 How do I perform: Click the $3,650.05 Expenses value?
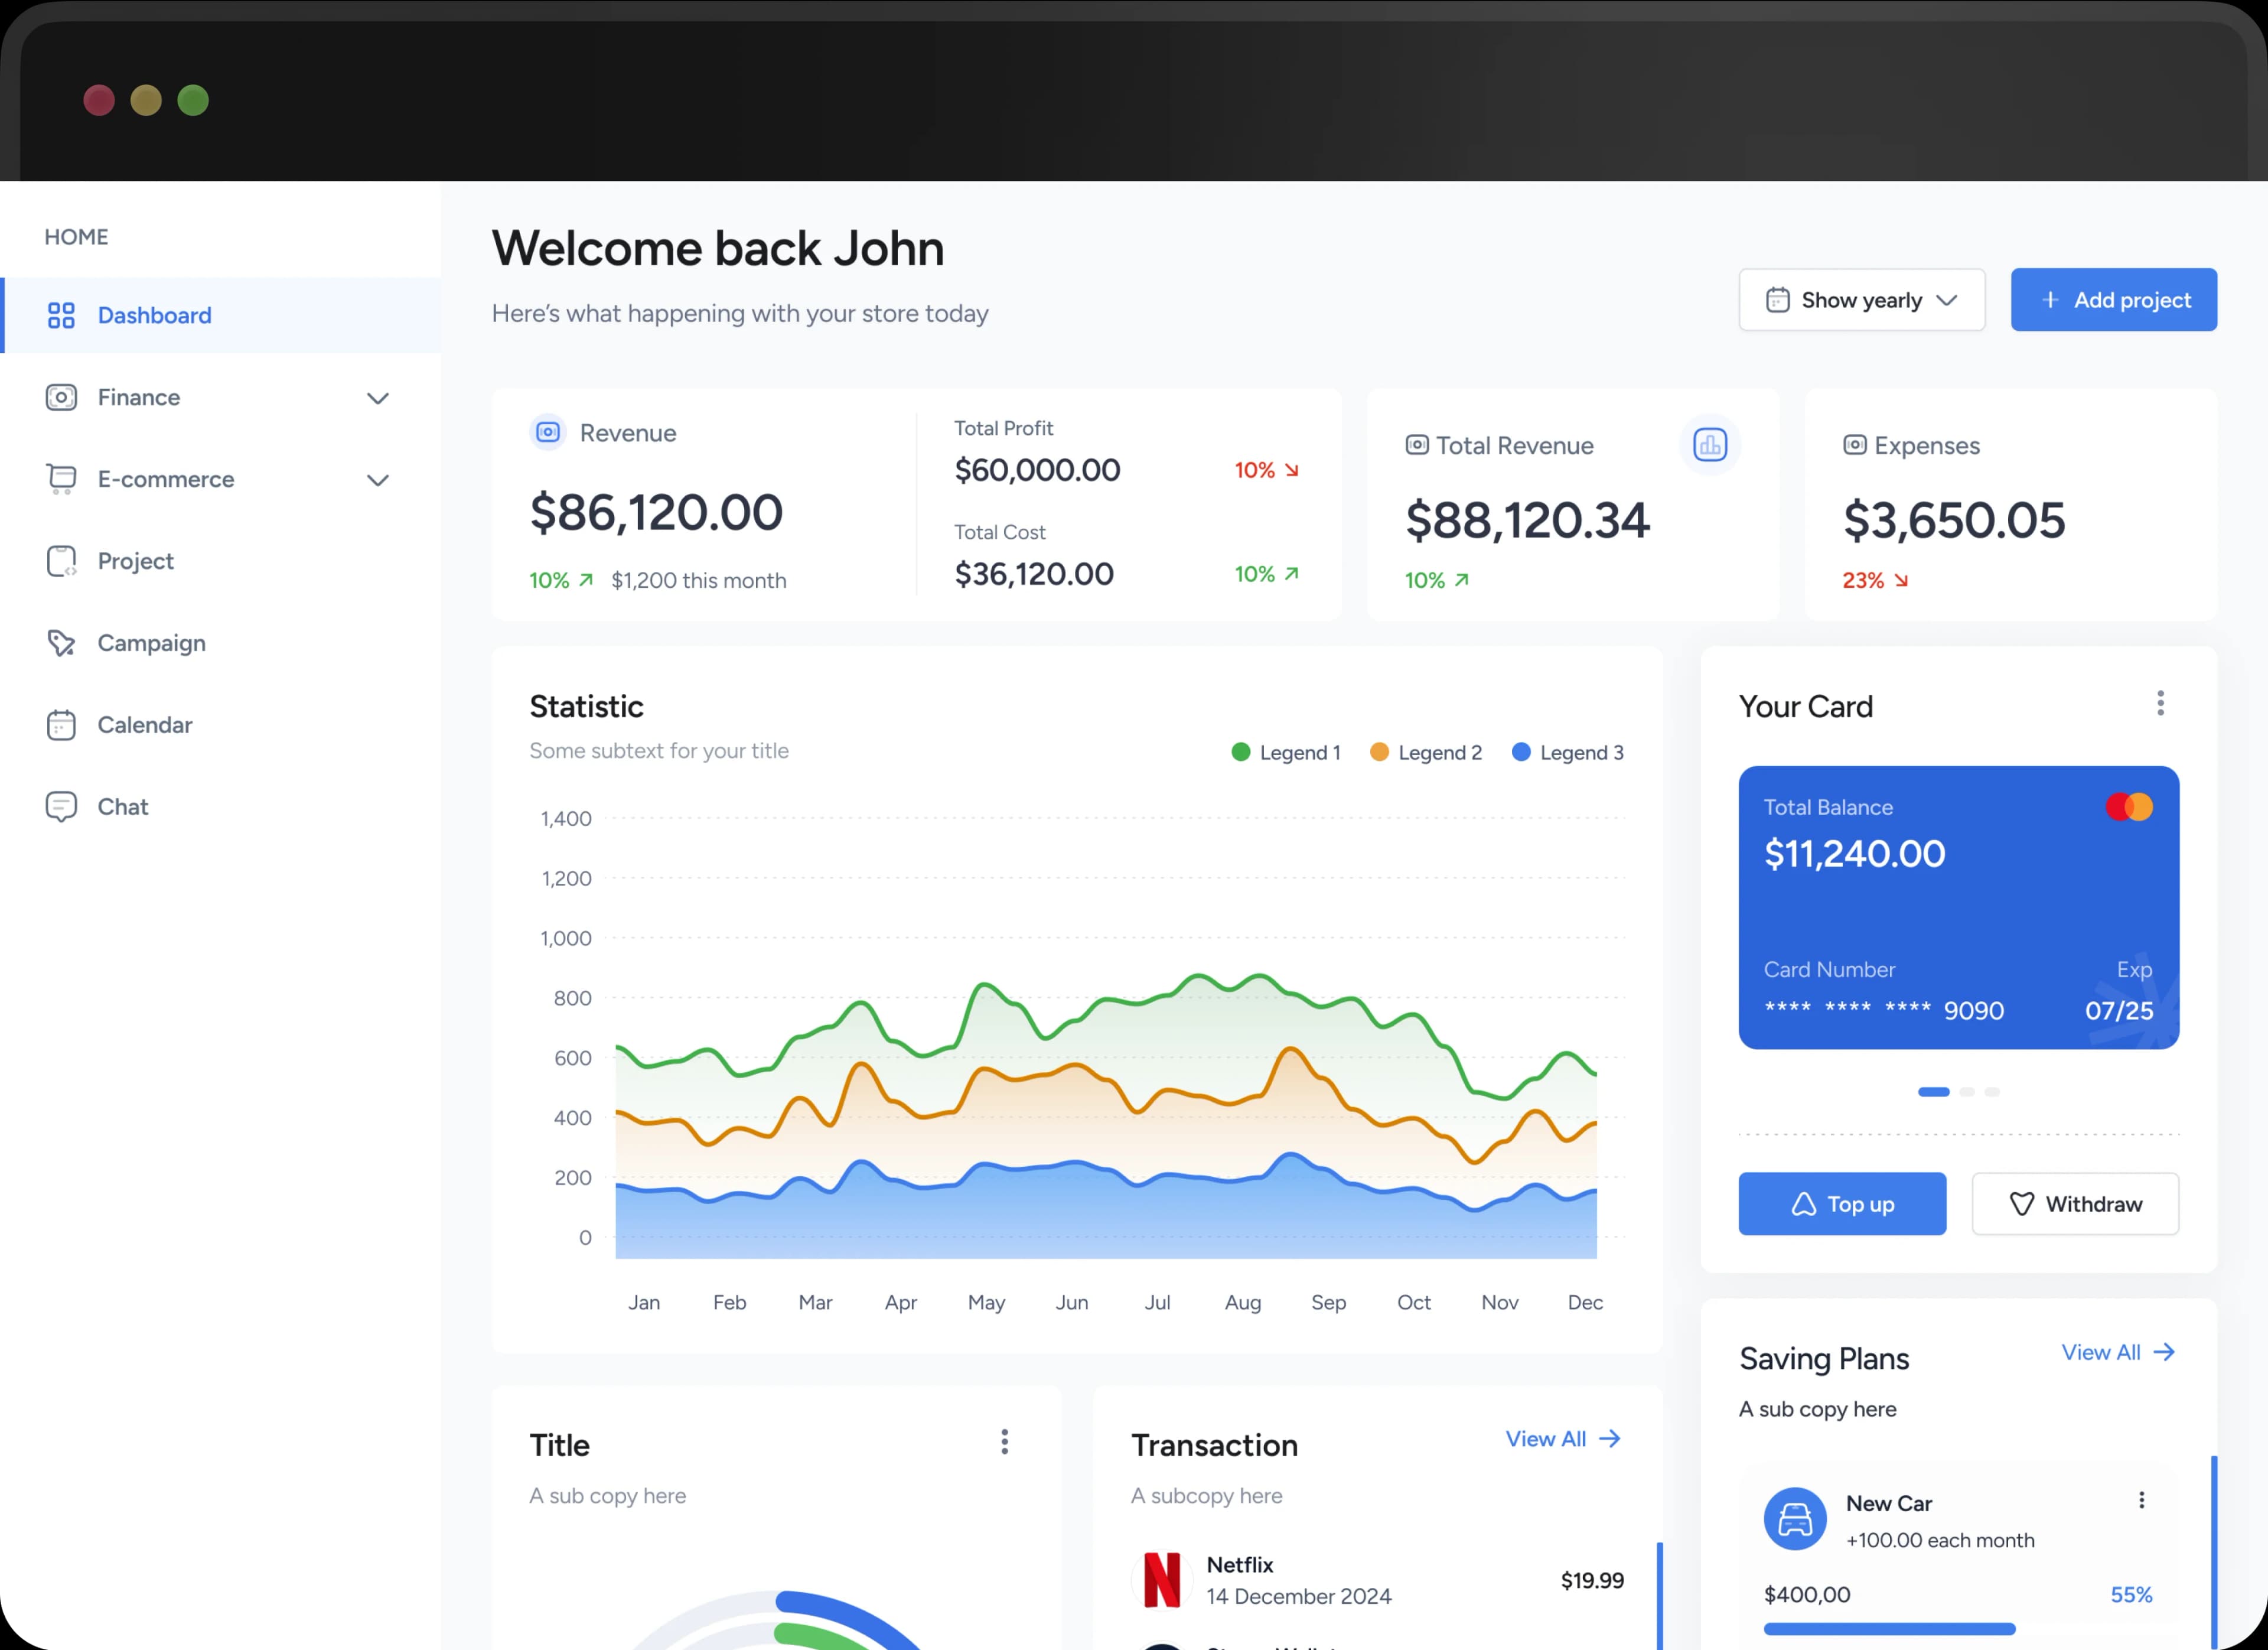coord(1954,521)
